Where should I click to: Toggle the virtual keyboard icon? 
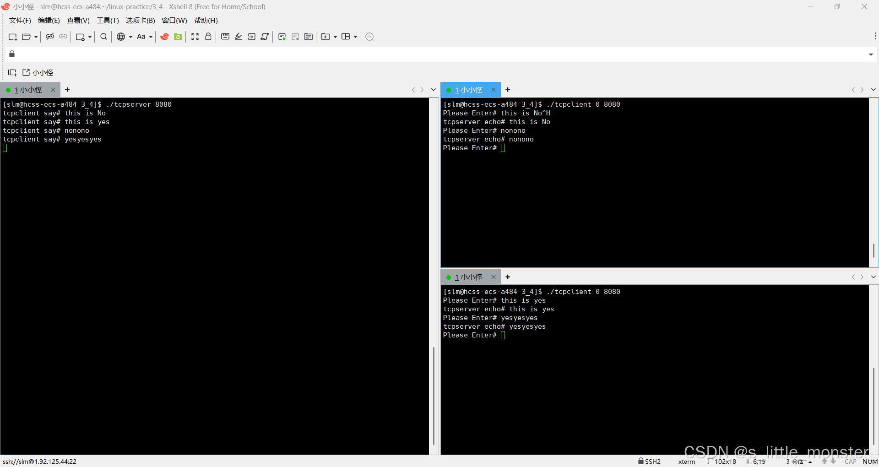click(225, 37)
